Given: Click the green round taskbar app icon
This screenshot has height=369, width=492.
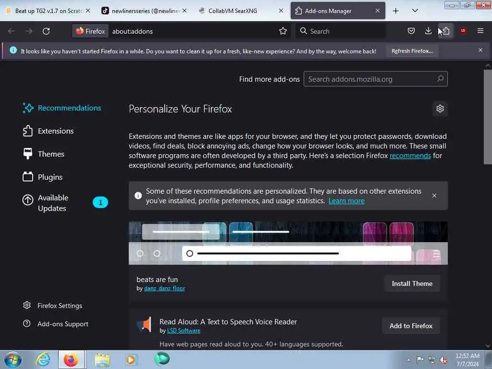Looking at the screenshot, I should (162, 359).
